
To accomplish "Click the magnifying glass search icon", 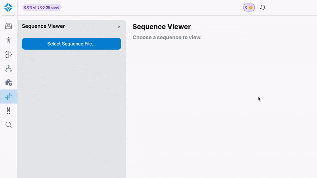I will tap(8, 125).
